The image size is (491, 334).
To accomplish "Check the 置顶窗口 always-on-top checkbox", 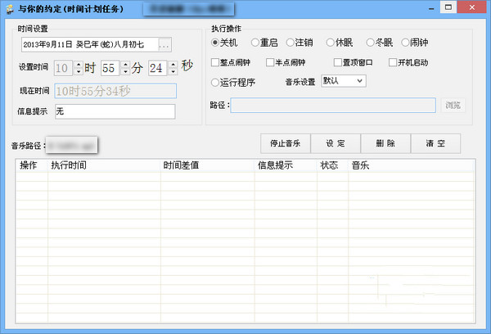I will point(338,62).
